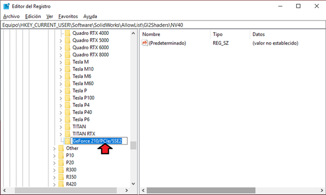Screen dimensions: 326x195
Task: Click the R300 folder icon
Action: coord(61,170)
